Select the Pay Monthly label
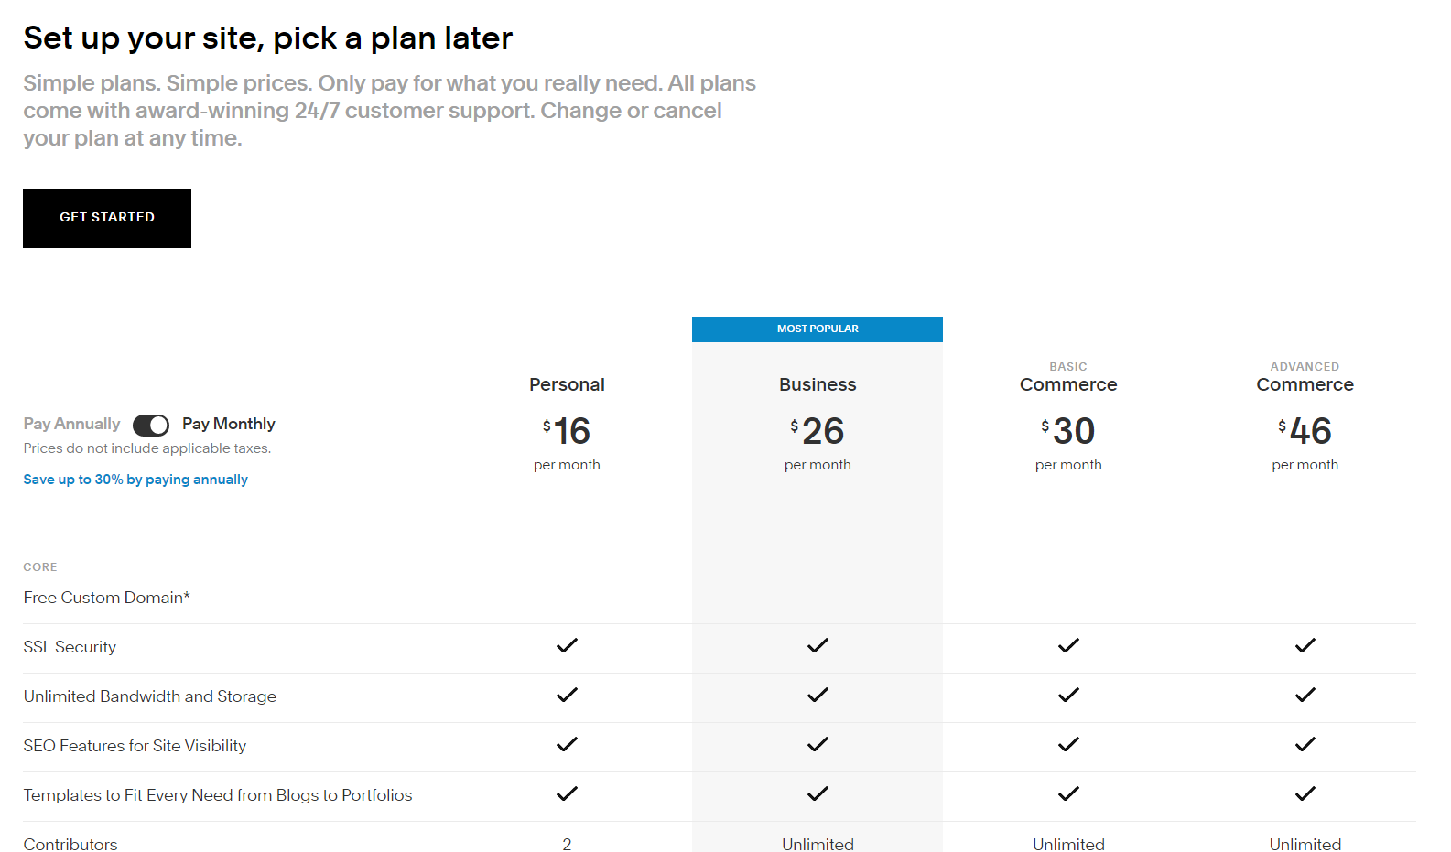Screen dimensions: 1451x852 point(228,424)
